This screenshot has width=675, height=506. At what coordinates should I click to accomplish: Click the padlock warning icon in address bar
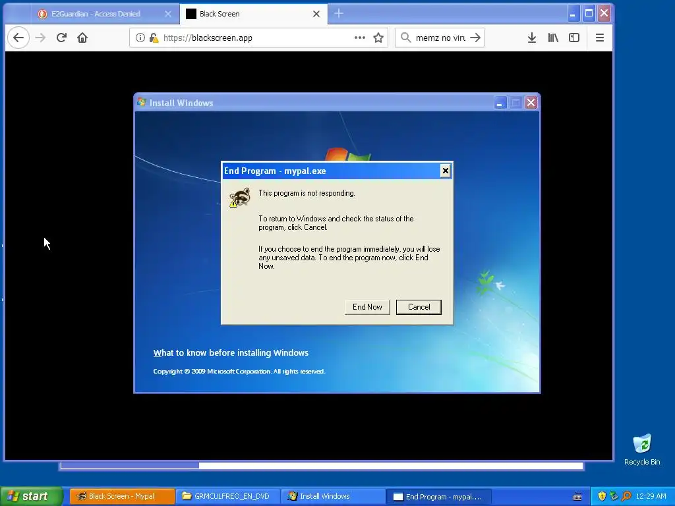pos(154,38)
